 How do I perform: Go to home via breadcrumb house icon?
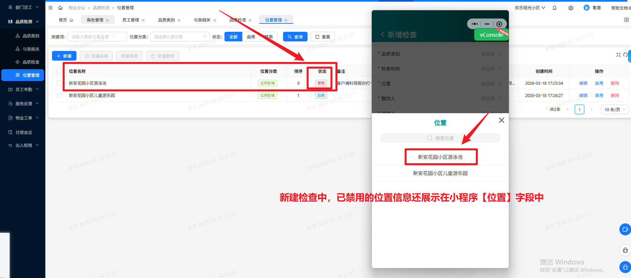coord(60,8)
